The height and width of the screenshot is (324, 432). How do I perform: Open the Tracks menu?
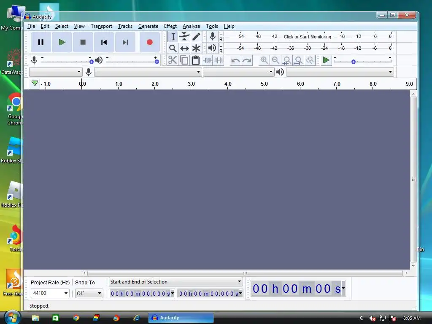125,26
